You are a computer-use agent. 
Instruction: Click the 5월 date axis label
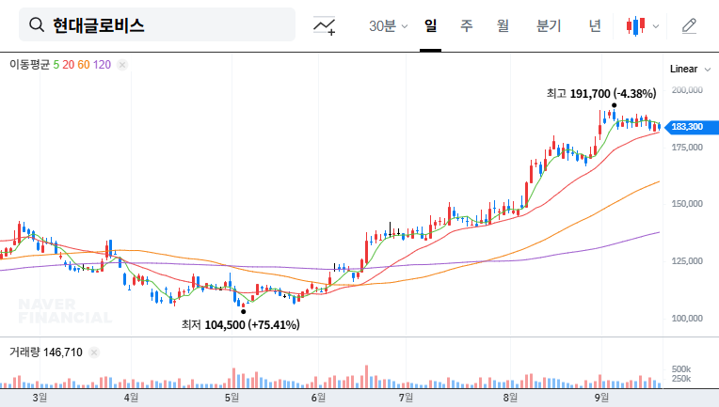pos(232,398)
